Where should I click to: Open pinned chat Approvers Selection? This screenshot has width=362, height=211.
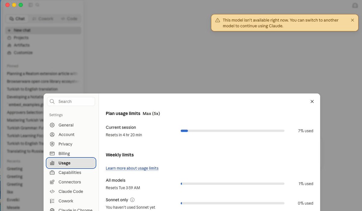pos(26,112)
